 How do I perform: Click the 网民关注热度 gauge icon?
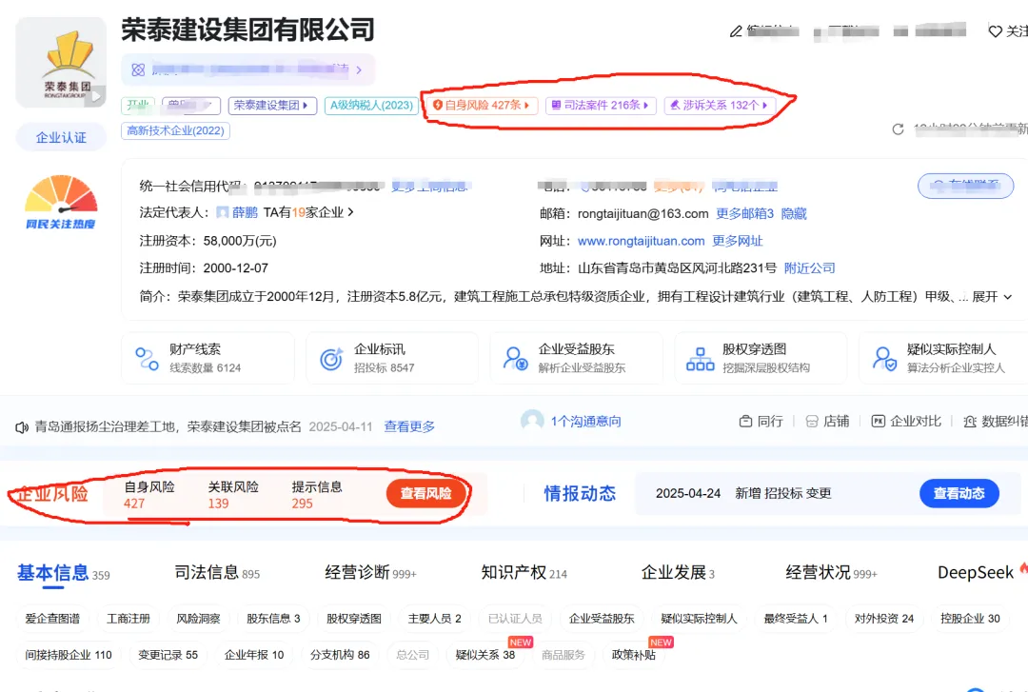coord(60,202)
